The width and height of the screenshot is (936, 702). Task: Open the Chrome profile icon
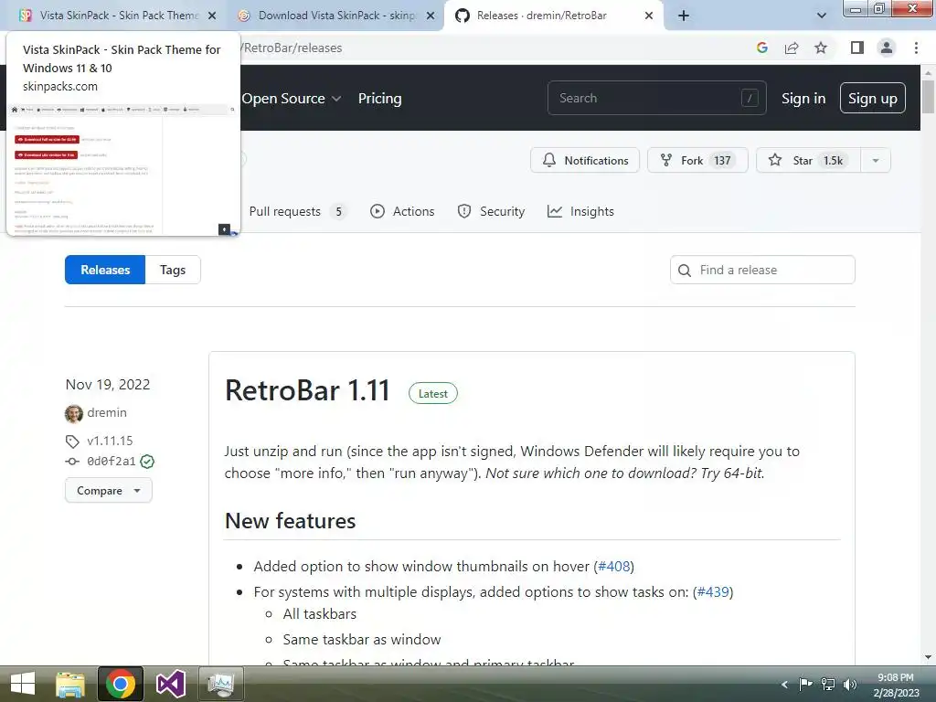(x=887, y=48)
